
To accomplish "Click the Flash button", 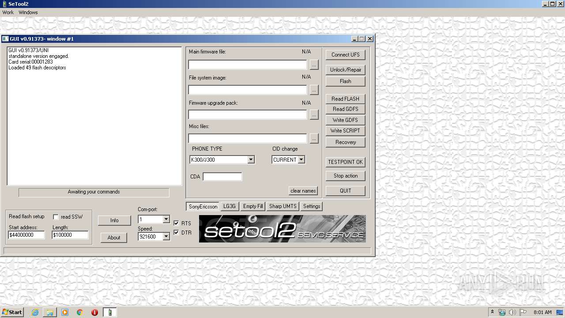I will (346, 81).
